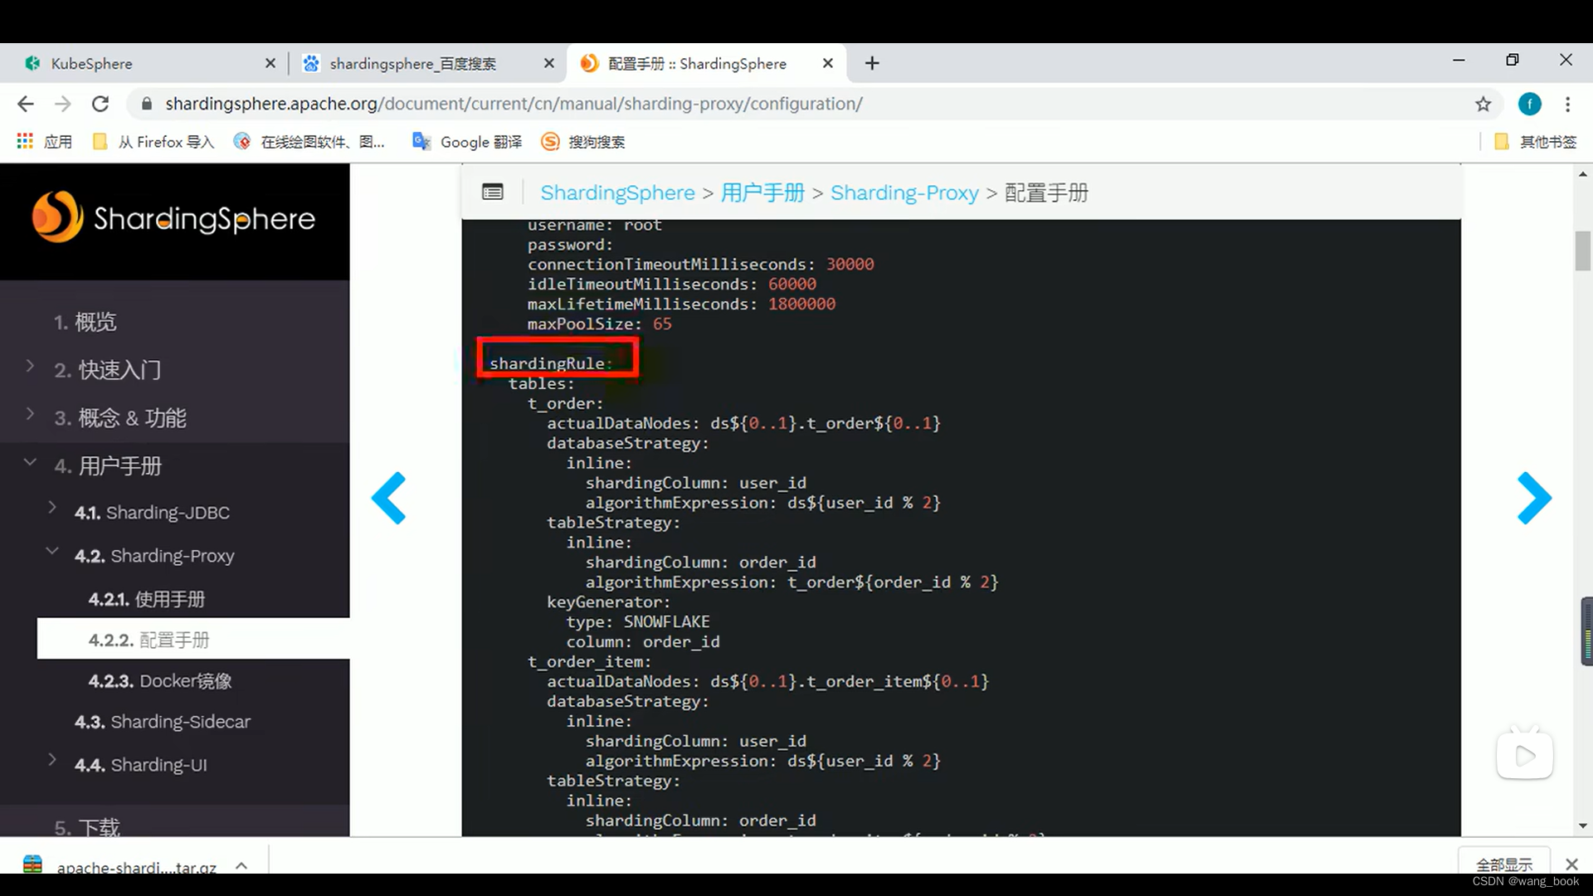Open 搜狗搜索 bookmark
The width and height of the screenshot is (1593, 896).
coord(583,142)
